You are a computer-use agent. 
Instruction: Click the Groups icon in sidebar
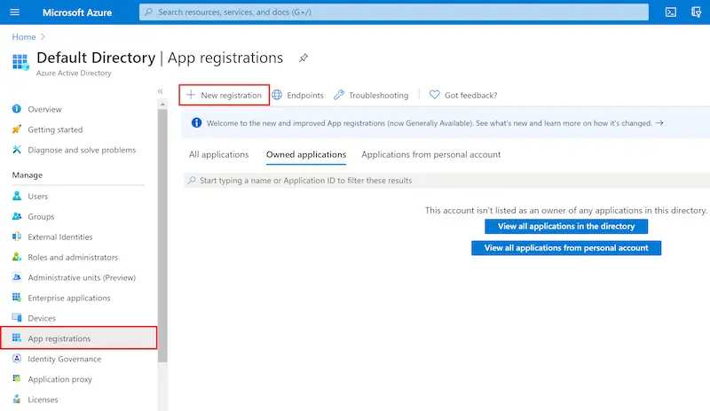(17, 216)
